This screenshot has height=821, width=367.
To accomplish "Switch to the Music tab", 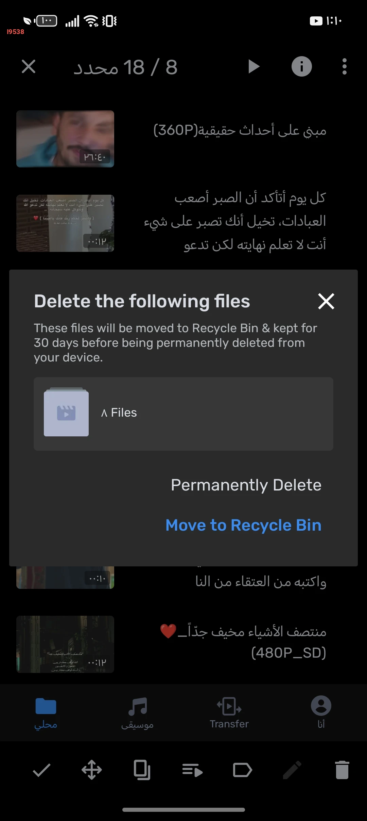I will (137, 712).
